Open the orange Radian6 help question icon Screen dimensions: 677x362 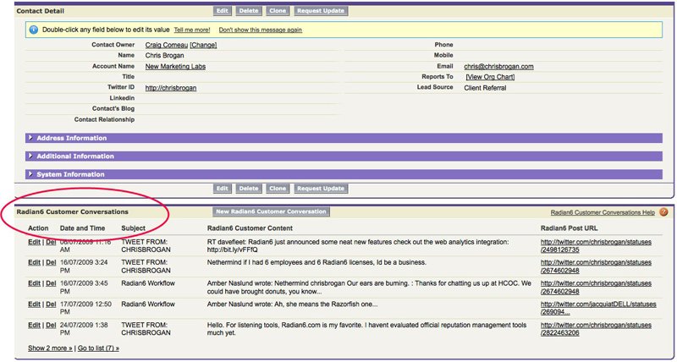click(x=663, y=211)
